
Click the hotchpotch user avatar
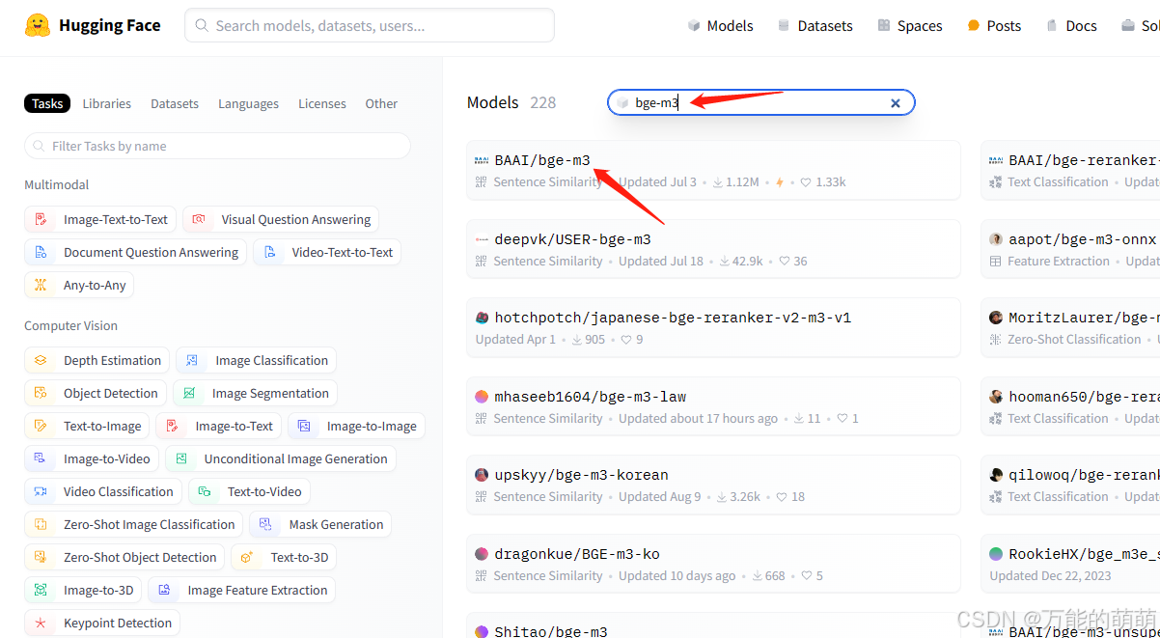click(x=482, y=318)
